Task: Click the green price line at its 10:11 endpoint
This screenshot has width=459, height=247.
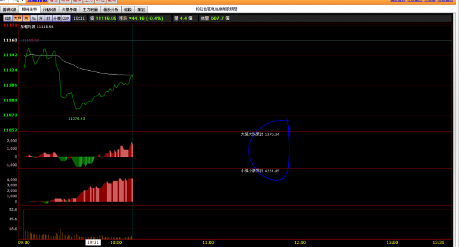Action: coord(133,75)
